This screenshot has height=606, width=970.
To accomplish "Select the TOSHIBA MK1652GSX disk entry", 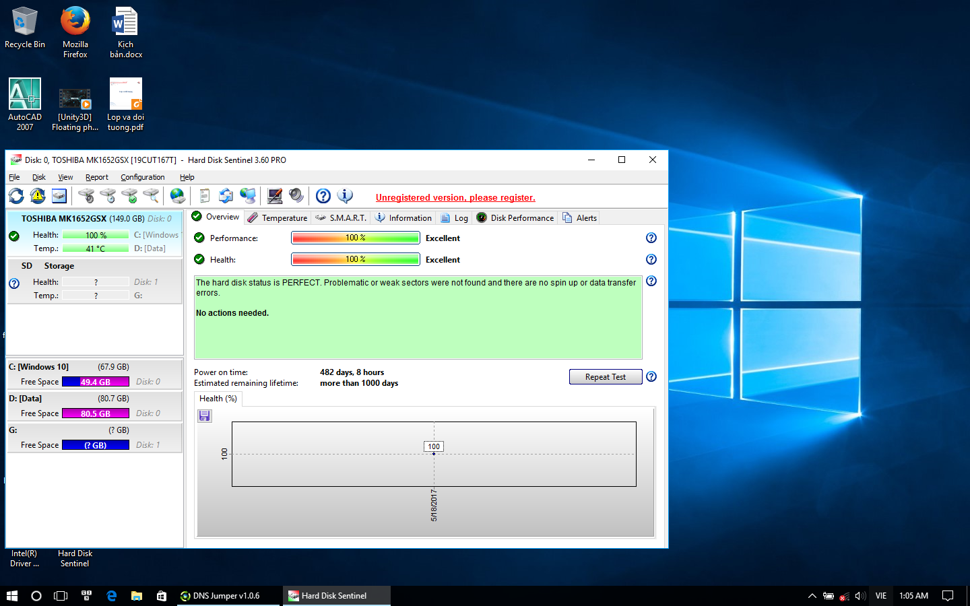I will [94, 219].
